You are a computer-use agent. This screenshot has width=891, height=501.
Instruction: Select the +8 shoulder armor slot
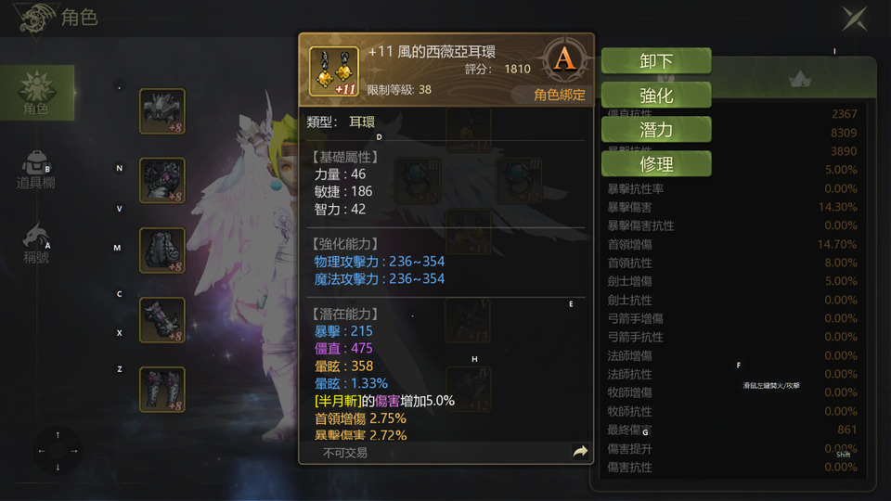pos(162,181)
